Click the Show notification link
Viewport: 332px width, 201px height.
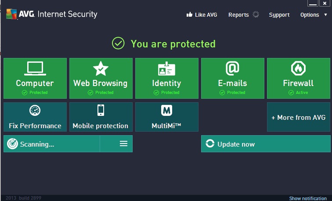click(308, 198)
